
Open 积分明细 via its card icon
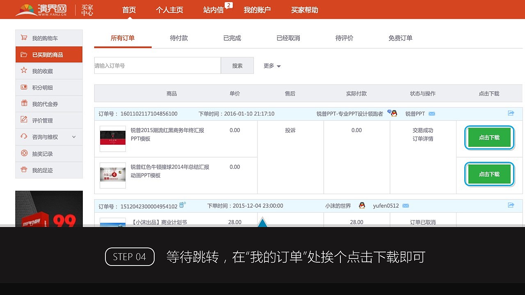pyautogui.click(x=24, y=87)
